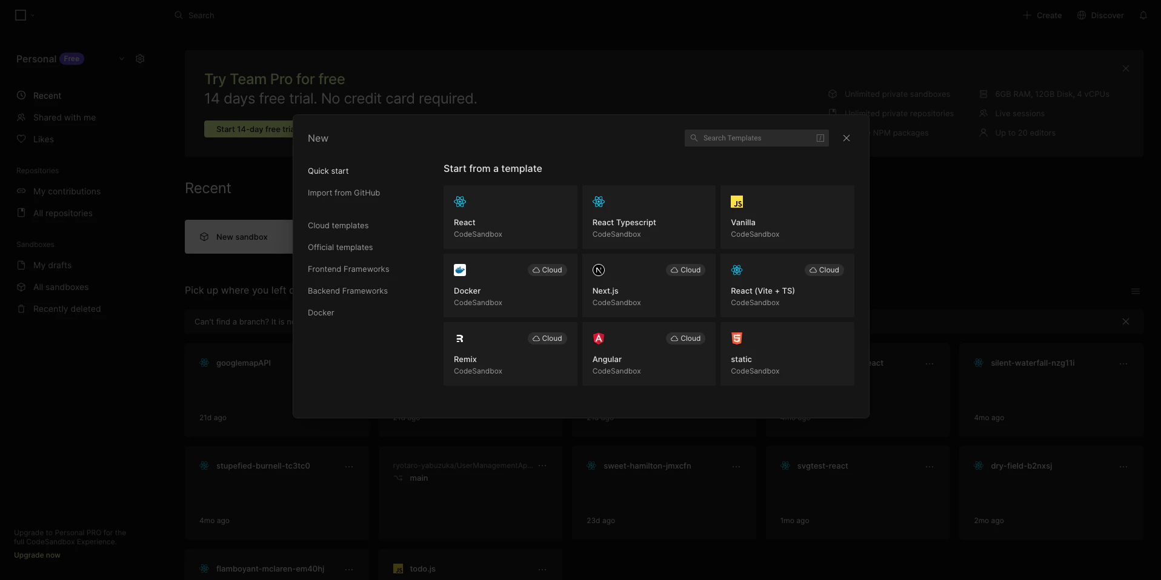Image resolution: width=1161 pixels, height=580 pixels.
Task: Click the React Typescript atom icon
Action: pos(599,202)
